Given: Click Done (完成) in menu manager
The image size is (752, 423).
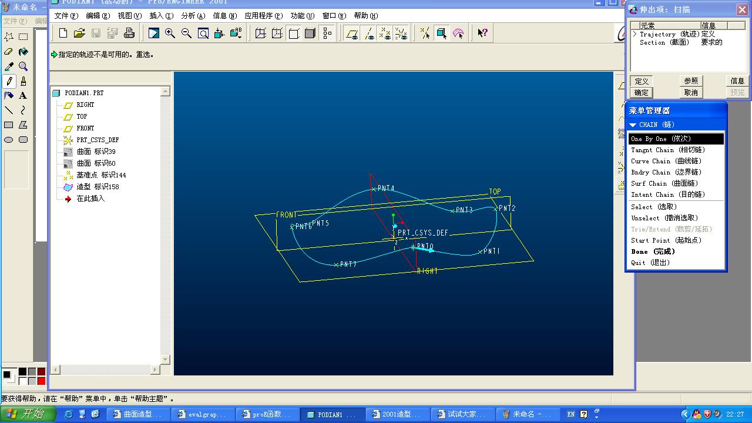Looking at the screenshot, I should point(676,251).
